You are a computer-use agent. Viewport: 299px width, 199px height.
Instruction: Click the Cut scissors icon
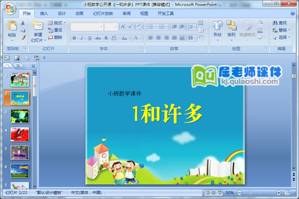click(23, 23)
